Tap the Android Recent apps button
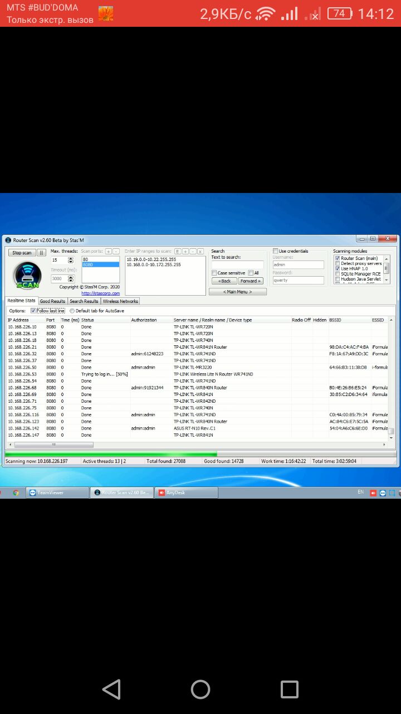This screenshot has width=401, height=714. point(290,689)
